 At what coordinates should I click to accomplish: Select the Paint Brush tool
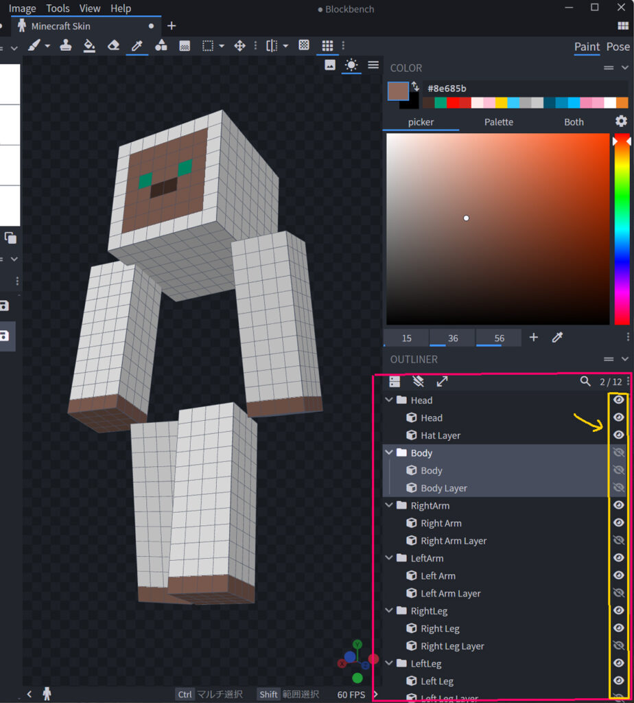(x=34, y=46)
